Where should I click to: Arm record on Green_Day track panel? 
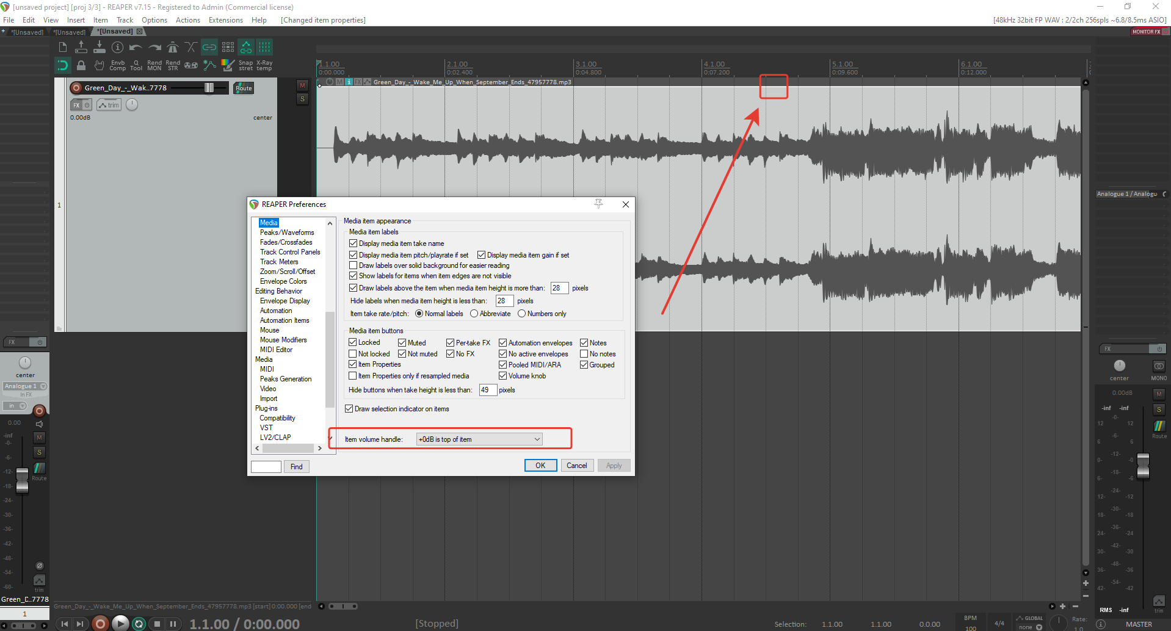pyautogui.click(x=76, y=88)
